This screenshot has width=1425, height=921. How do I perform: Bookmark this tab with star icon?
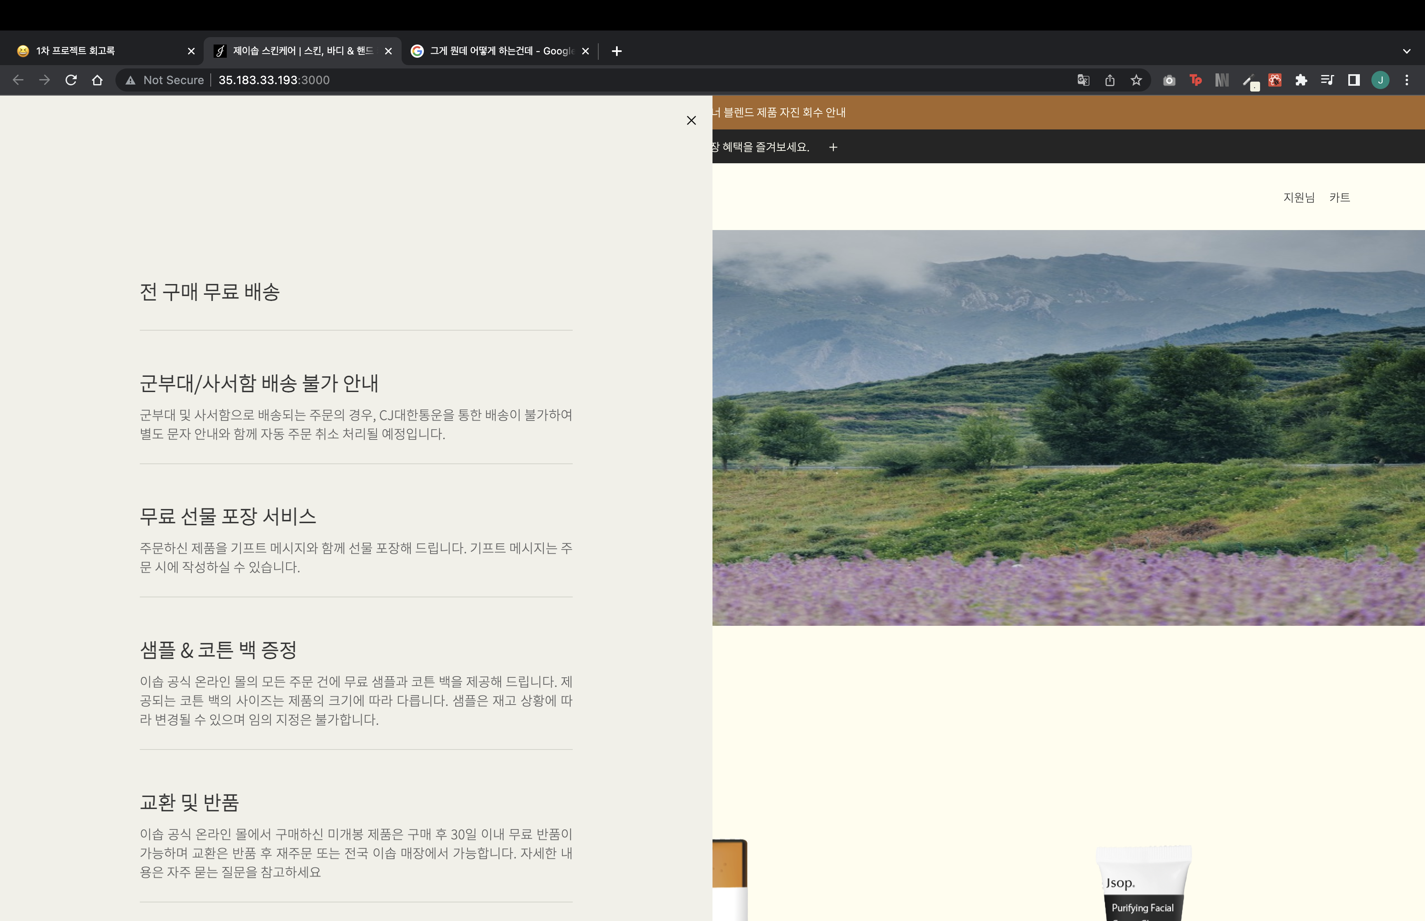click(1136, 80)
